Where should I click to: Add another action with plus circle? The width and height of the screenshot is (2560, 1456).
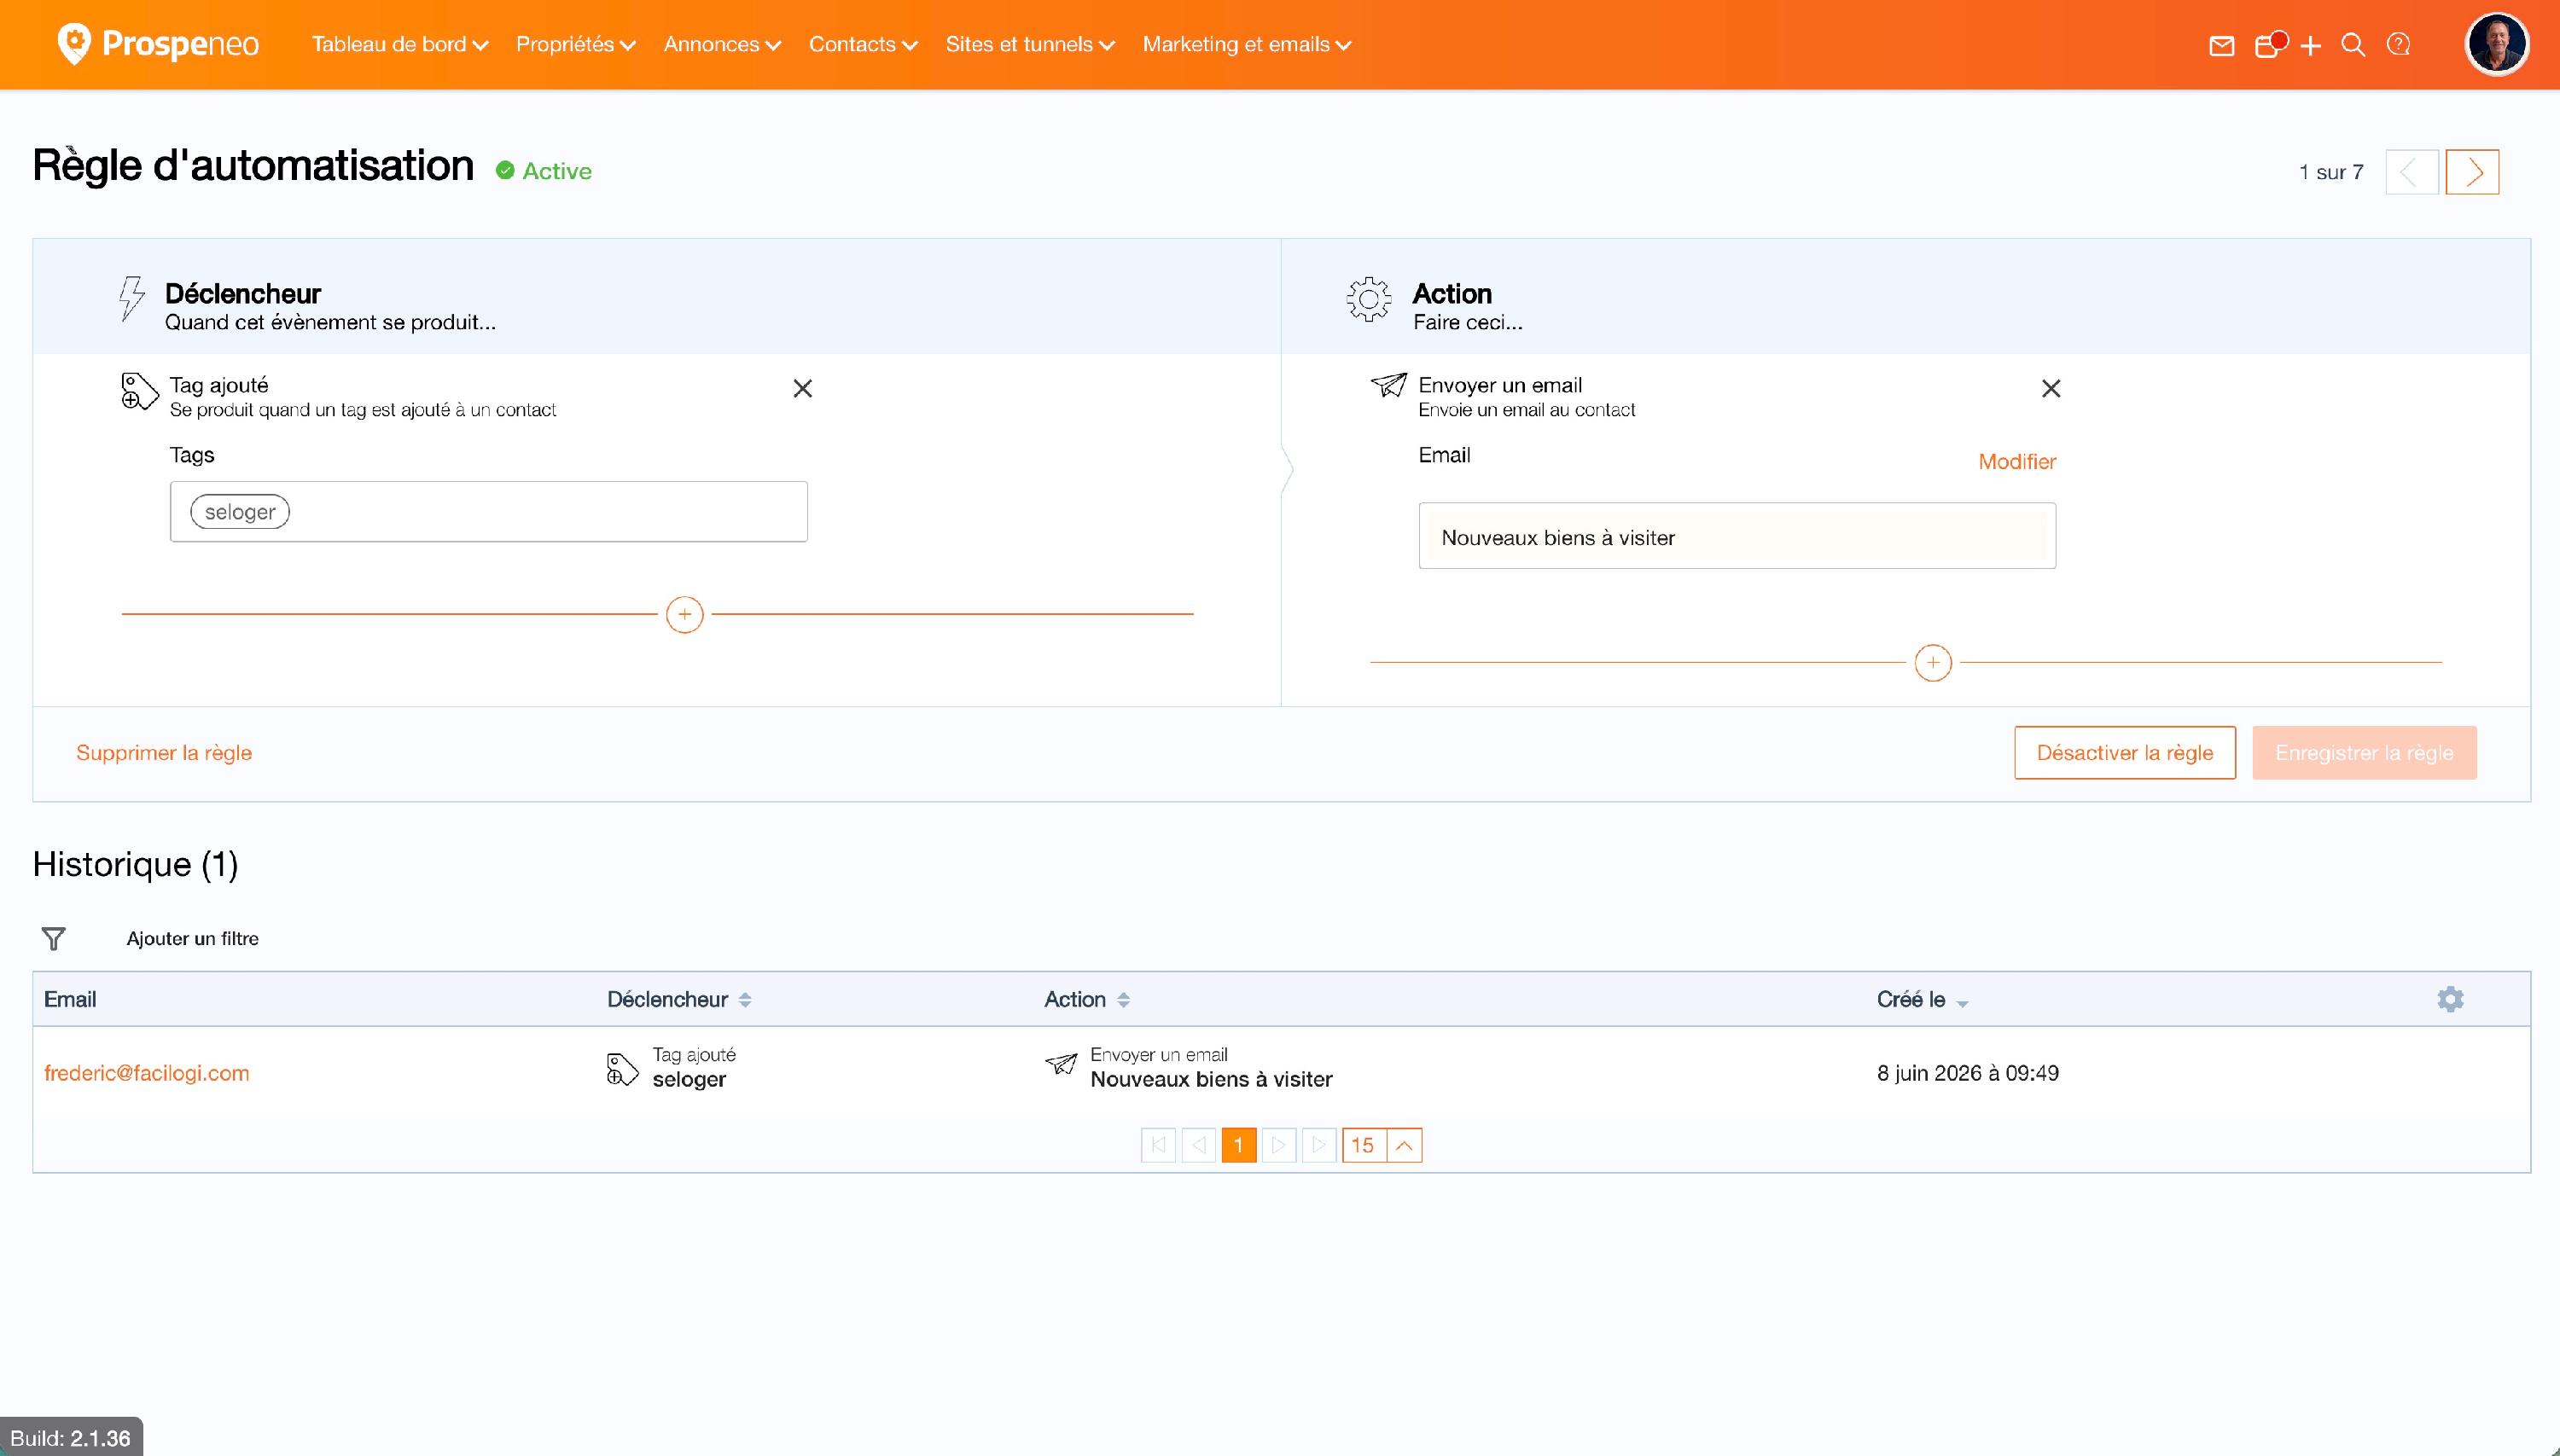tap(1932, 662)
